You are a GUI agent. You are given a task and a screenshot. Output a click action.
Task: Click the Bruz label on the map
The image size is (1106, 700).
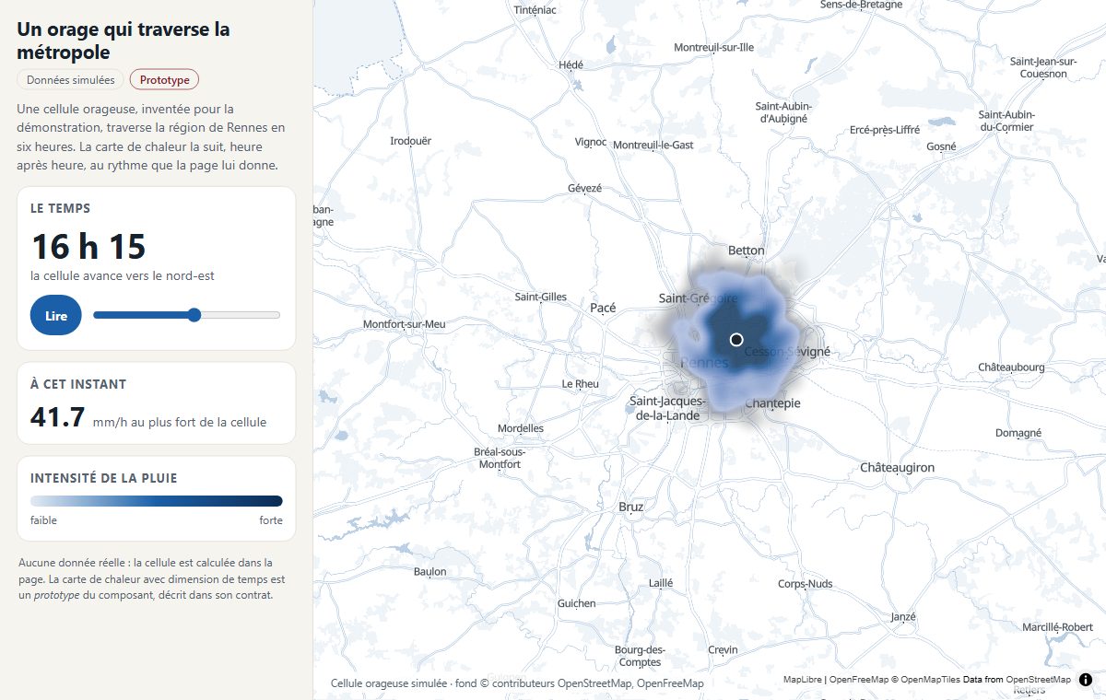pos(631,507)
